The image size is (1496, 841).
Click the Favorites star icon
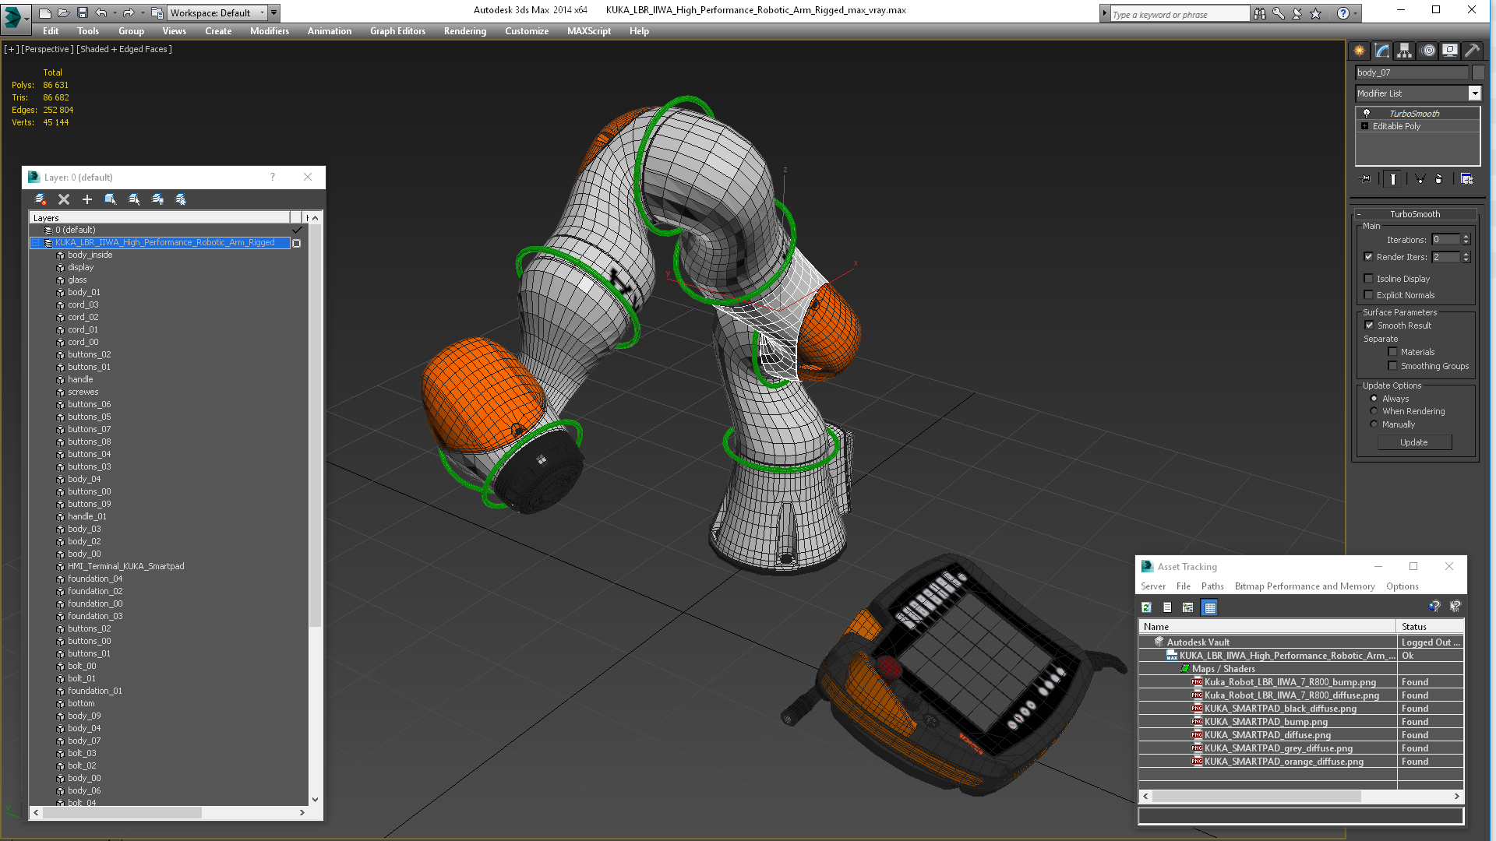click(1316, 13)
